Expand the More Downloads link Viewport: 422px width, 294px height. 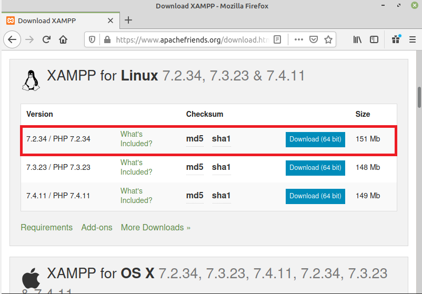click(155, 228)
